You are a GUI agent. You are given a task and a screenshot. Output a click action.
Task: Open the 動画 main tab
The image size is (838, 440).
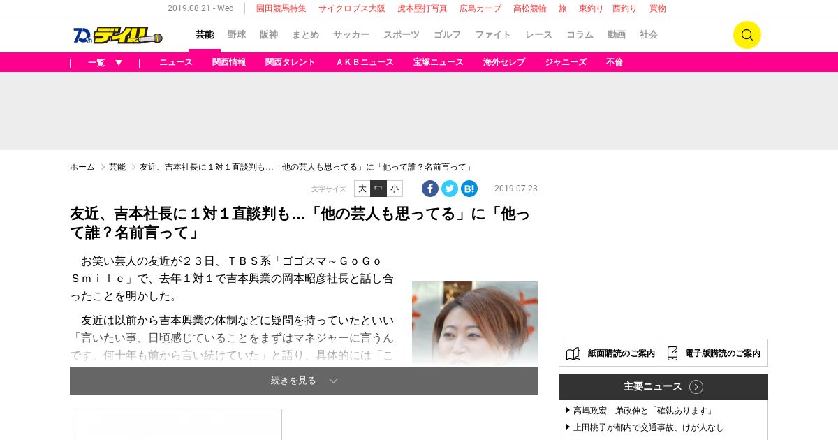(617, 35)
